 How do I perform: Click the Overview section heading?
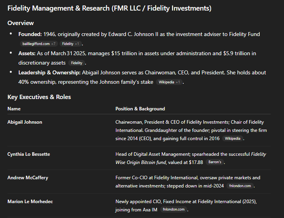point(21,23)
